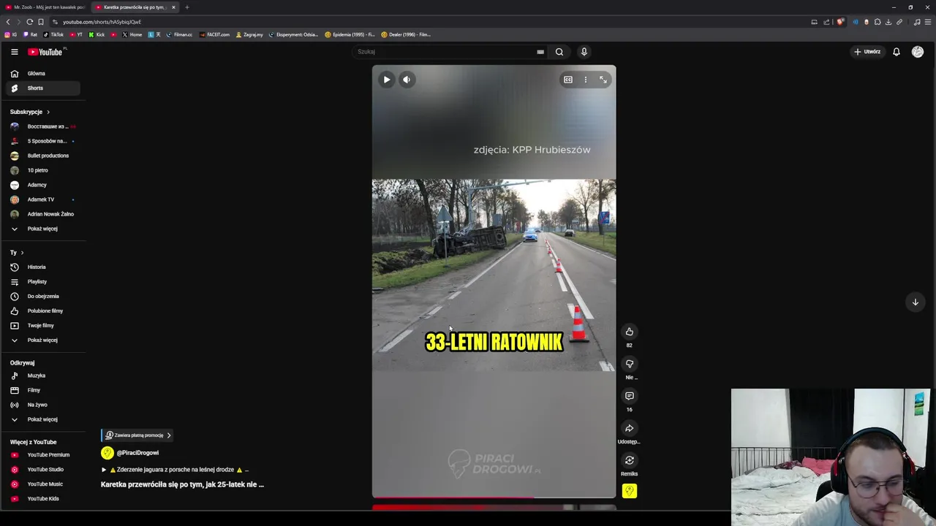
Task: Reload the page in the browser
Action: (x=30, y=22)
